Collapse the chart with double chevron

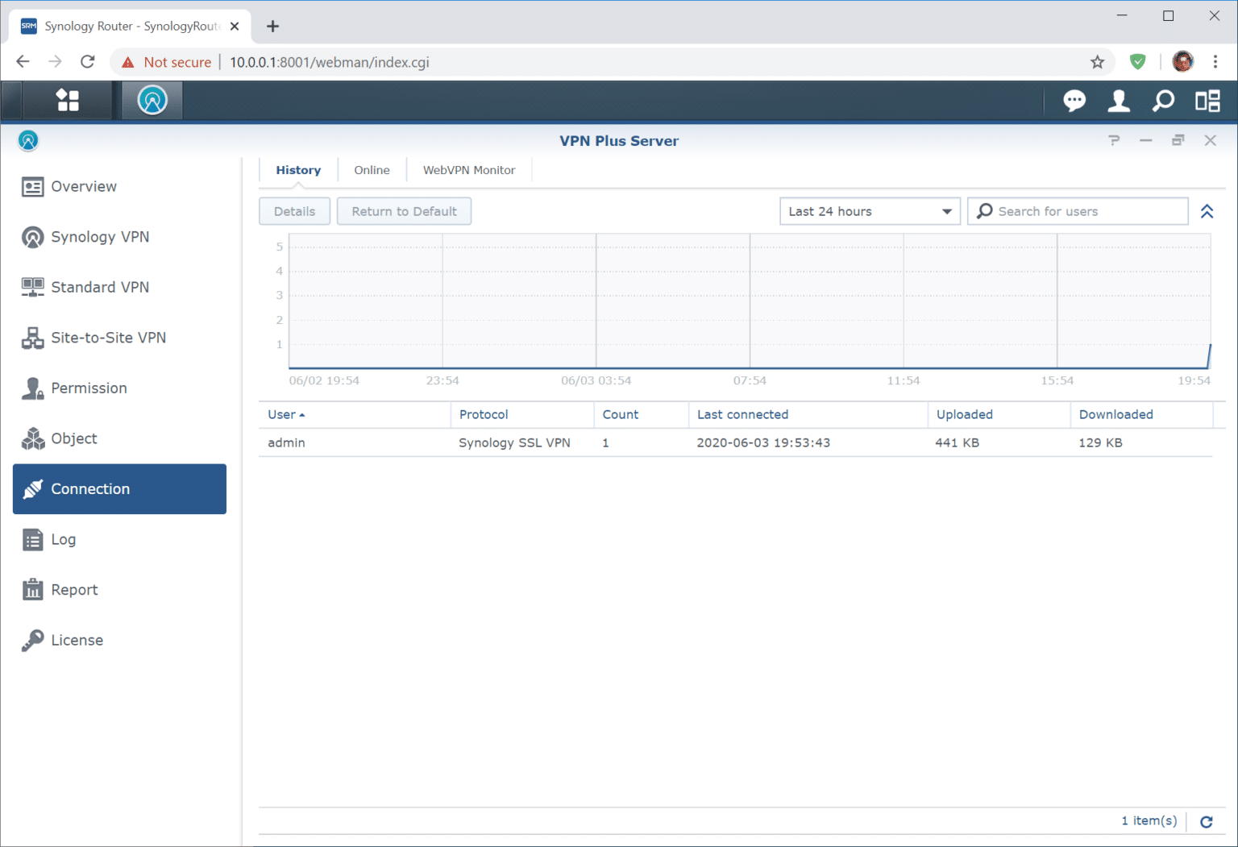tap(1207, 211)
